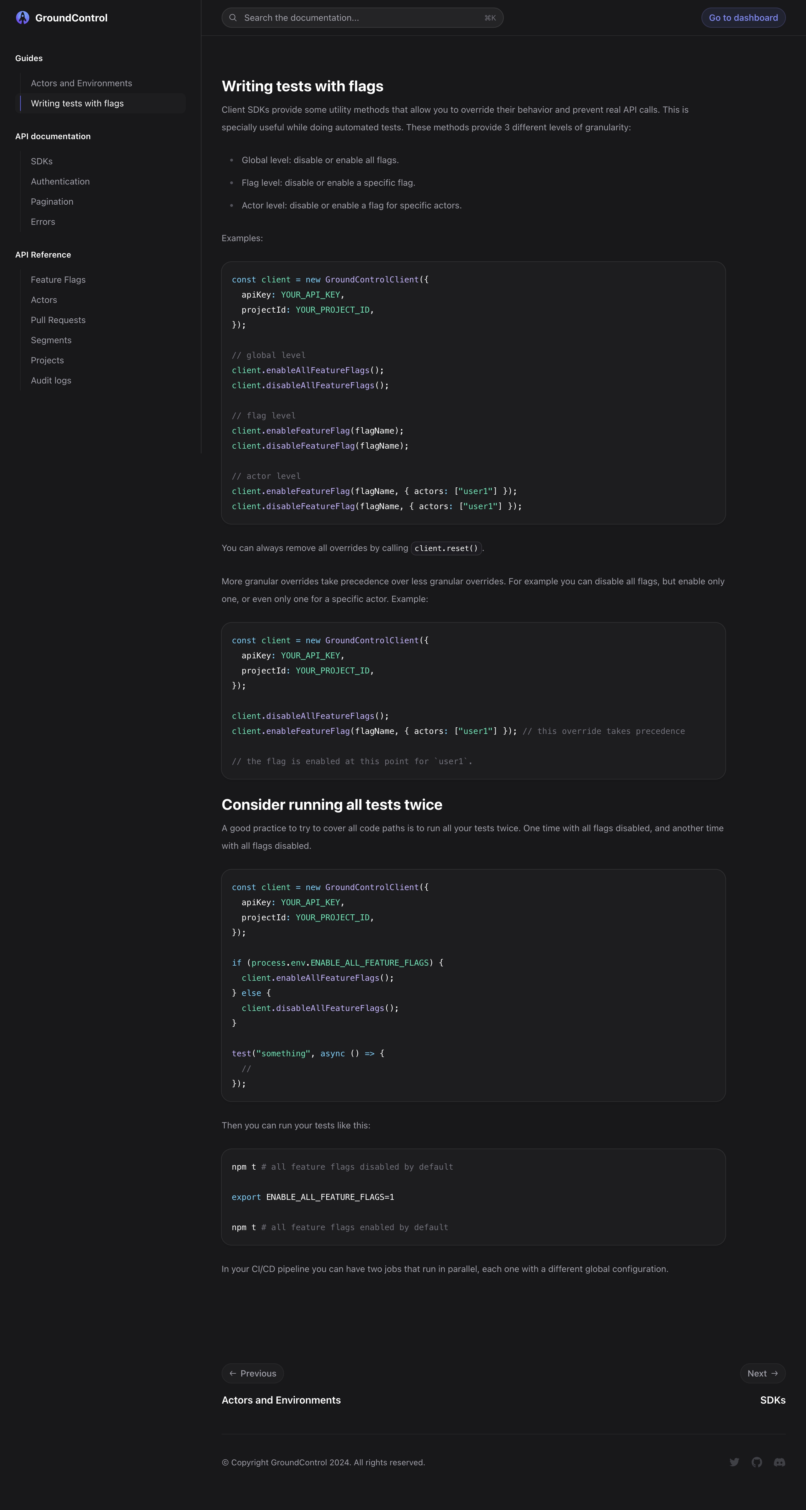Open the Discord icon in footer
The width and height of the screenshot is (806, 1510).
pyautogui.click(x=779, y=1462)
